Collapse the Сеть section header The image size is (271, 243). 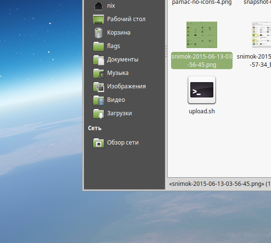click(95, 128)
